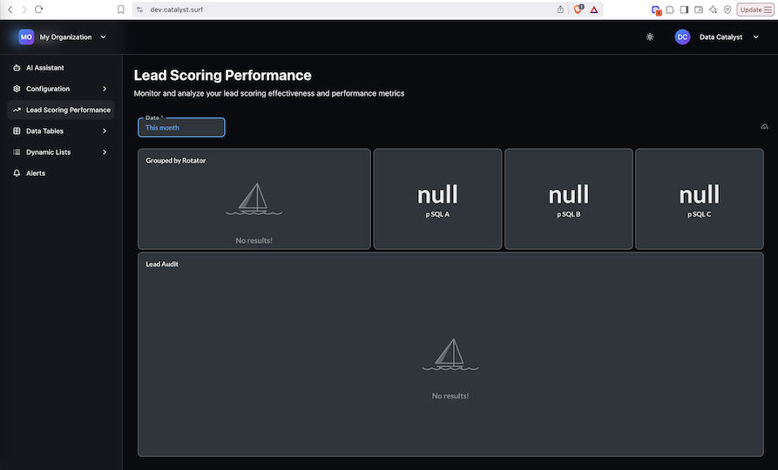Expand the Dynamic Lists chevron
This screenshot has height=470, width=778.
pyautogui.click(x=105, y=152)
